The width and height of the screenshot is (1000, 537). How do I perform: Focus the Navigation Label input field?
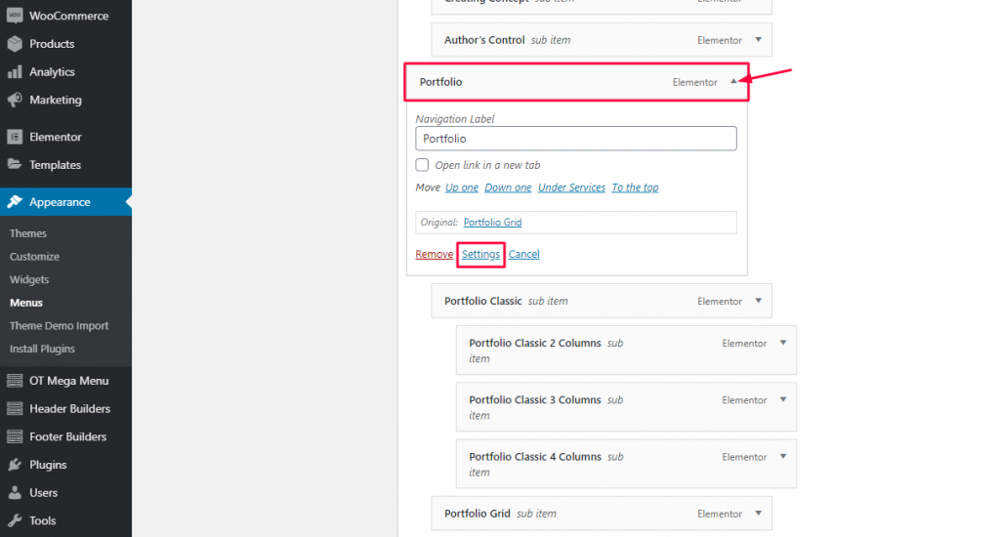[x=576, y=139]
